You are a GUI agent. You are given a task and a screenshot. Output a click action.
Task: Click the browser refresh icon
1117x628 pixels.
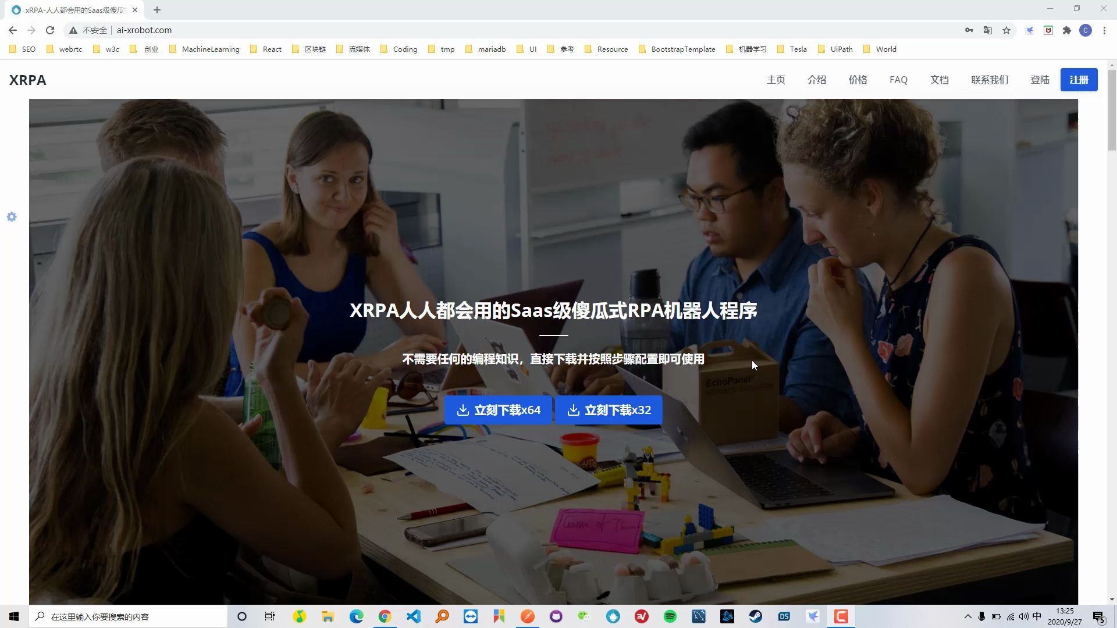pyautogui.click(x=50, y=30)
